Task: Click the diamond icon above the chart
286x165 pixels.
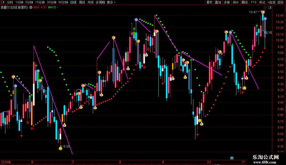Action: 265,8
